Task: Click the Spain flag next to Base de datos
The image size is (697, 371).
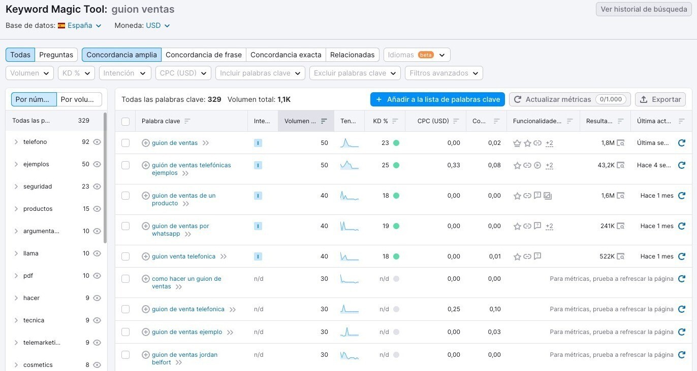Action: pyautogui.click(x=61, y=25)
